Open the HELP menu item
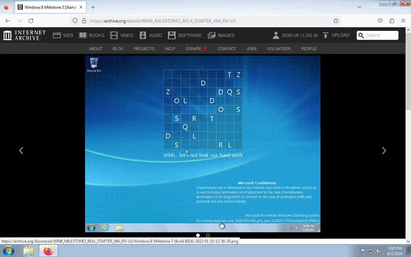Viewport: 411px width, 257px height. click(170, 49)
